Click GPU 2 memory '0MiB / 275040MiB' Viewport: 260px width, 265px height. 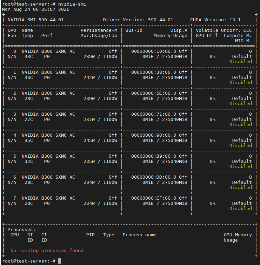(x=165, y=98)
